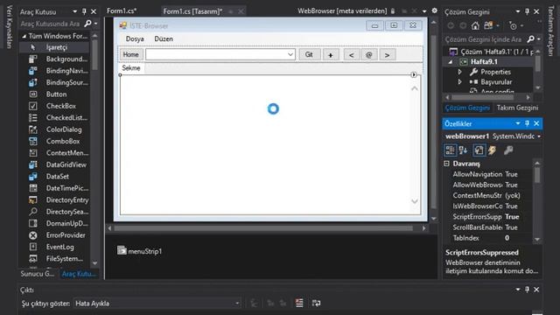
Task: Toggle pin on Çözüm Gezgini panel
Action: pos(527,11)
